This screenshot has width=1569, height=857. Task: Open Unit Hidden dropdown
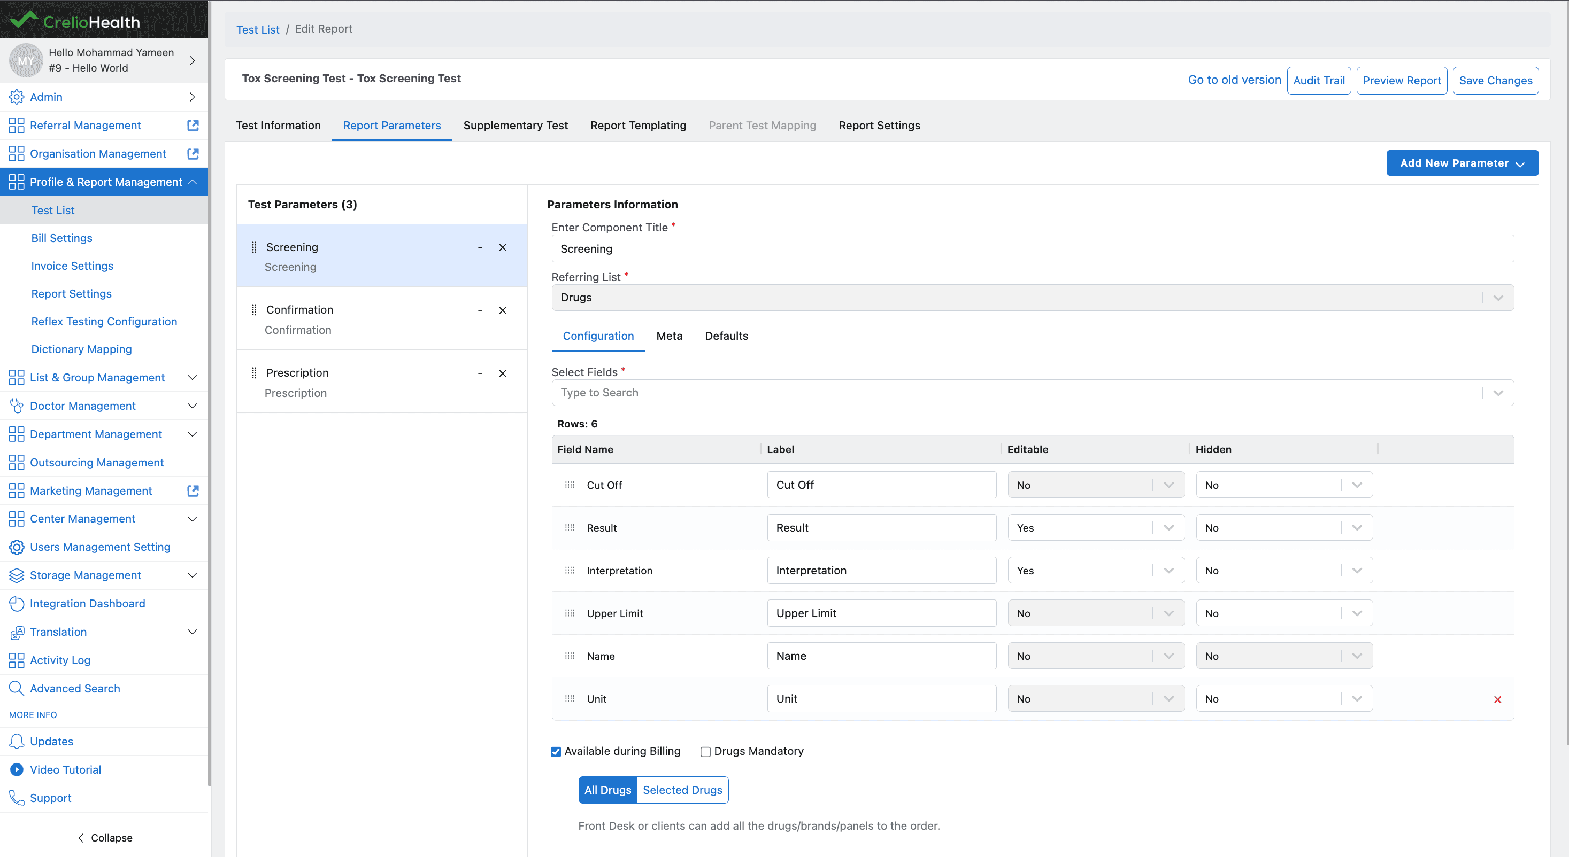pos(1284,699)
